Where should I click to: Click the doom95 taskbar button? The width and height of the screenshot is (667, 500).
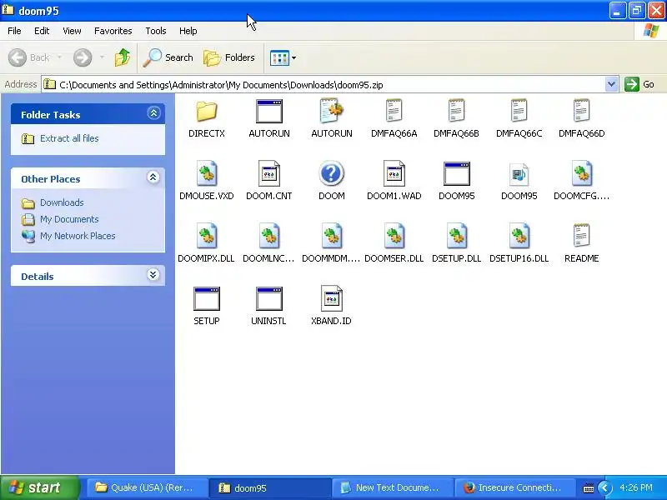tap(270, 487)
